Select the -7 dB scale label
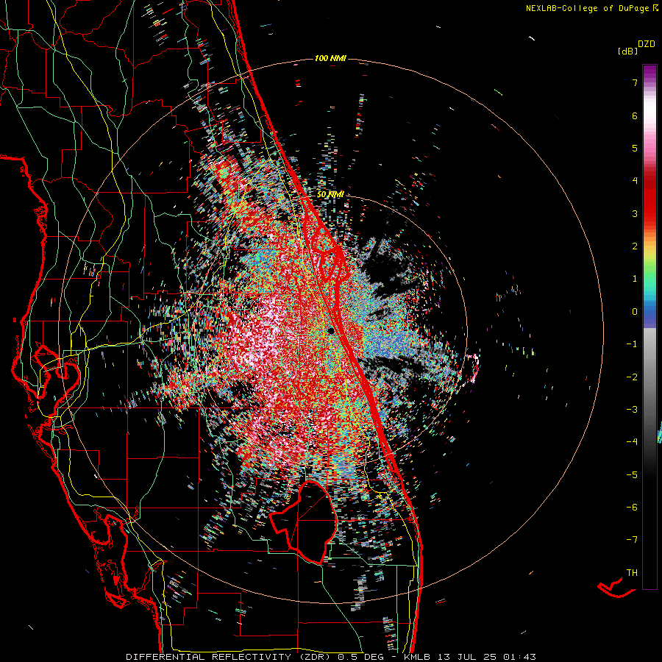 click(632, 540)
